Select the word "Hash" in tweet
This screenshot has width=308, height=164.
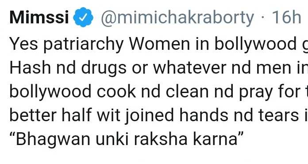coord(30,67)
